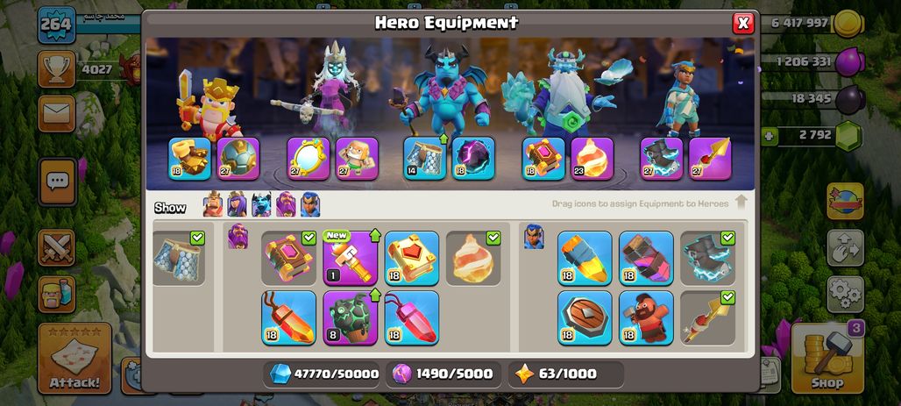Viewport: 901px width, 406px height.
Task: Click Minion Prince's upgradable level 14 equipment
Action: (x=424, y=158)
